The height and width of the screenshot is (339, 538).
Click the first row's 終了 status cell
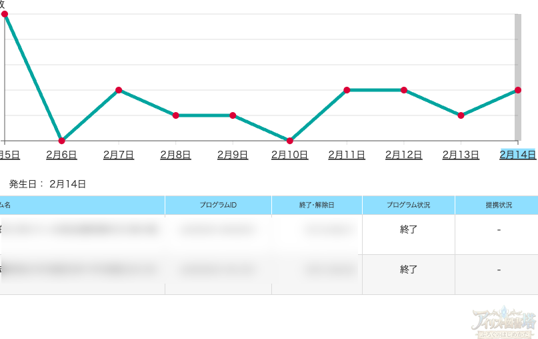[x=408, y=230]
